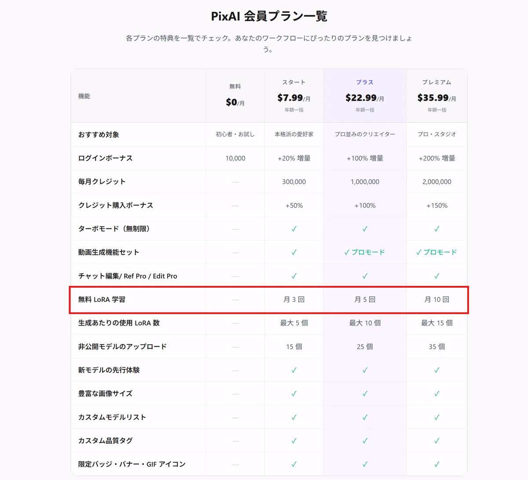Click the 25 個 upload limit cell

tap(365, 347)
